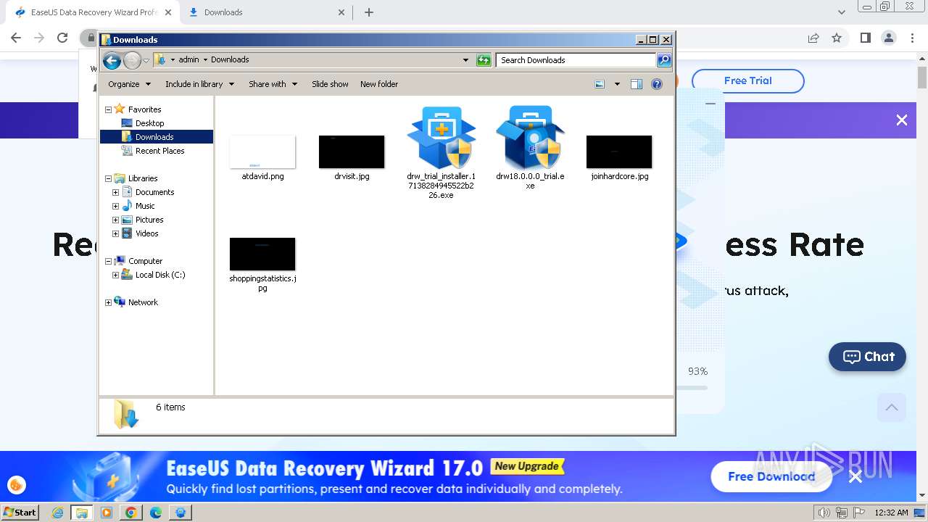This screenshot has height=522, width=928.
Task: Refresh the Downloads folder view
Action: (484, 60)
